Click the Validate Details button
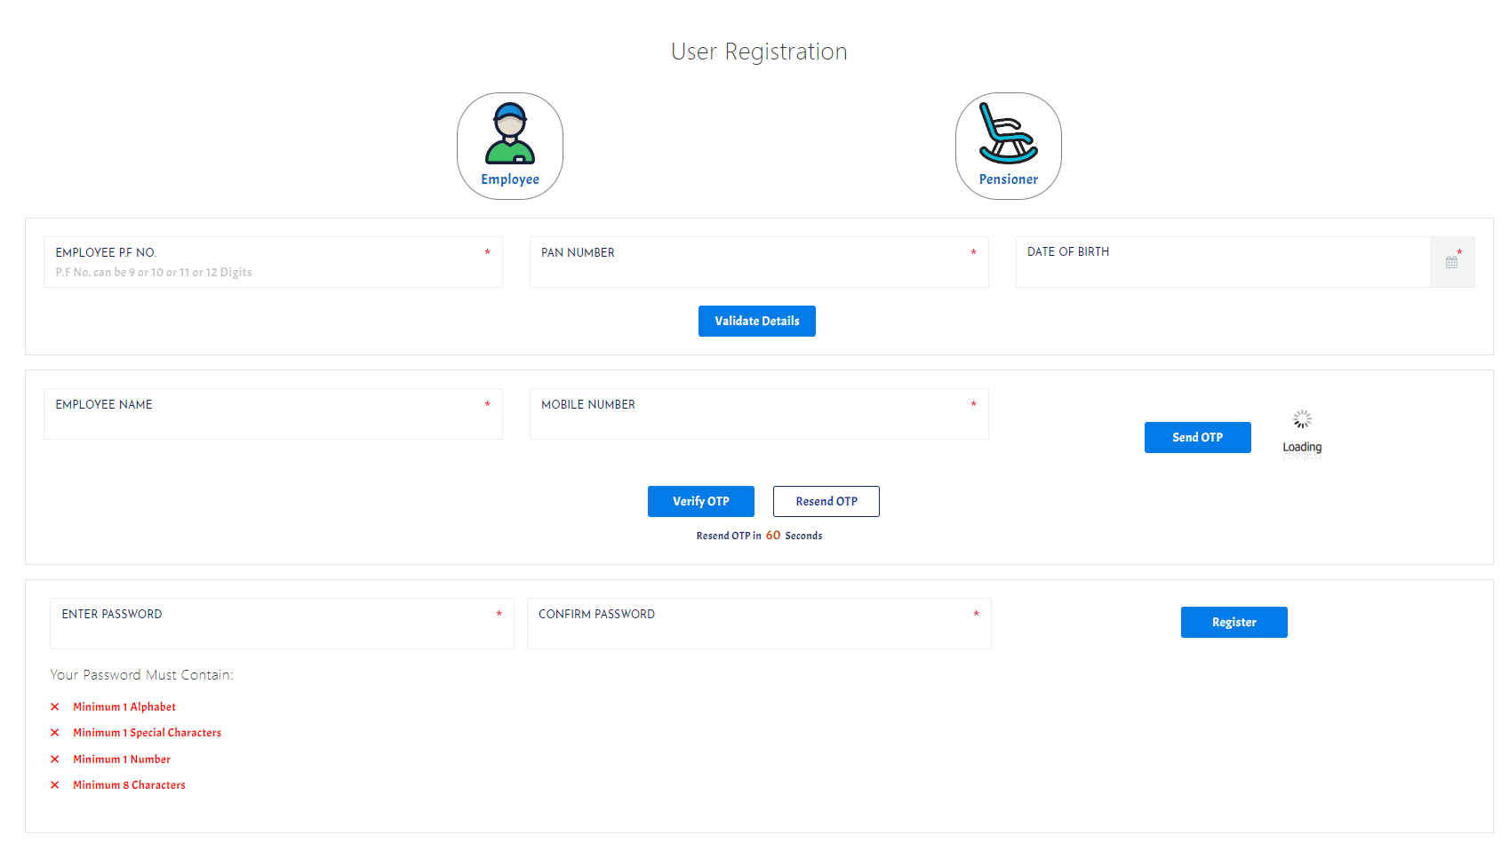Image resolution: width=1509 pixels, height=851 pixels. (757, 321)
